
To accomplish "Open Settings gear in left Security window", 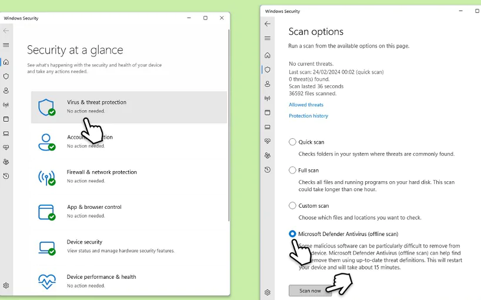I will [6, 285].
